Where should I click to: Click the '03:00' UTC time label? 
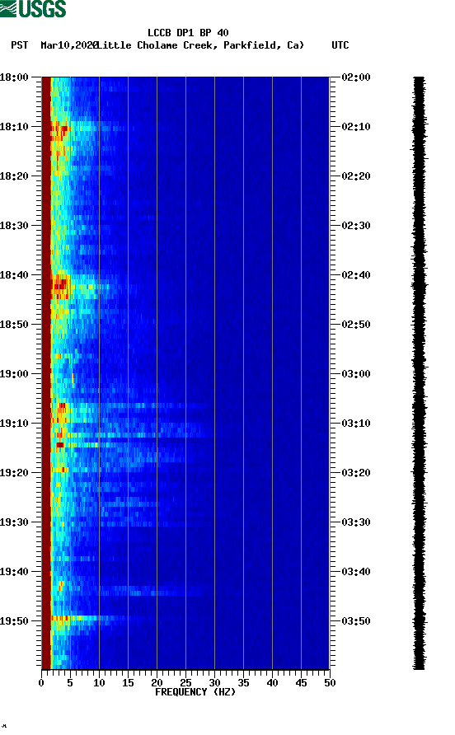point(356,374)
